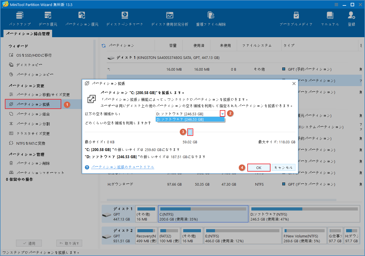Switch to パーティション総合管理 tab
Image resolution: width=365 pixels, height=256 pixels.
tap(28, 33)
